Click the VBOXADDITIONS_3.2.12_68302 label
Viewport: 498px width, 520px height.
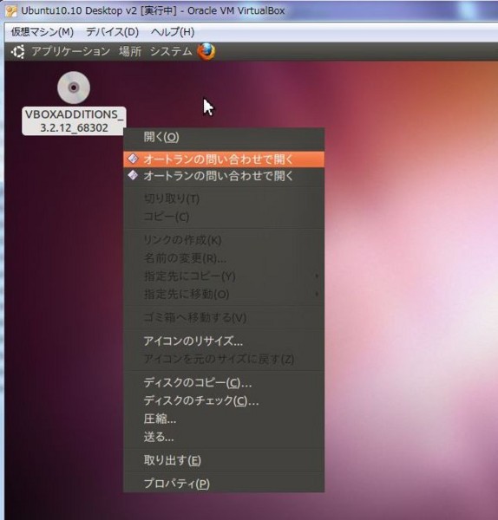(74, 121)
